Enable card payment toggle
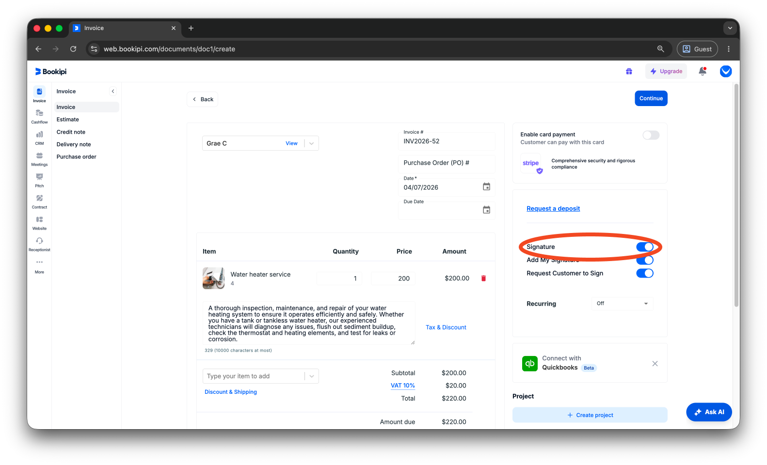This screenshot has width=767, height=465. 651,135
